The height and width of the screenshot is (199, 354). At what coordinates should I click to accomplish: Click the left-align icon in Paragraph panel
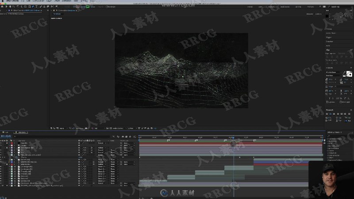point(327,114)
